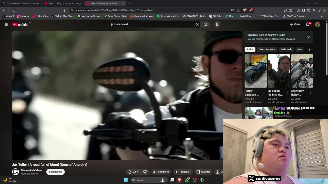Clear the search text with the X
This screenshot has width=328, height=184.
tap(197, 24)
